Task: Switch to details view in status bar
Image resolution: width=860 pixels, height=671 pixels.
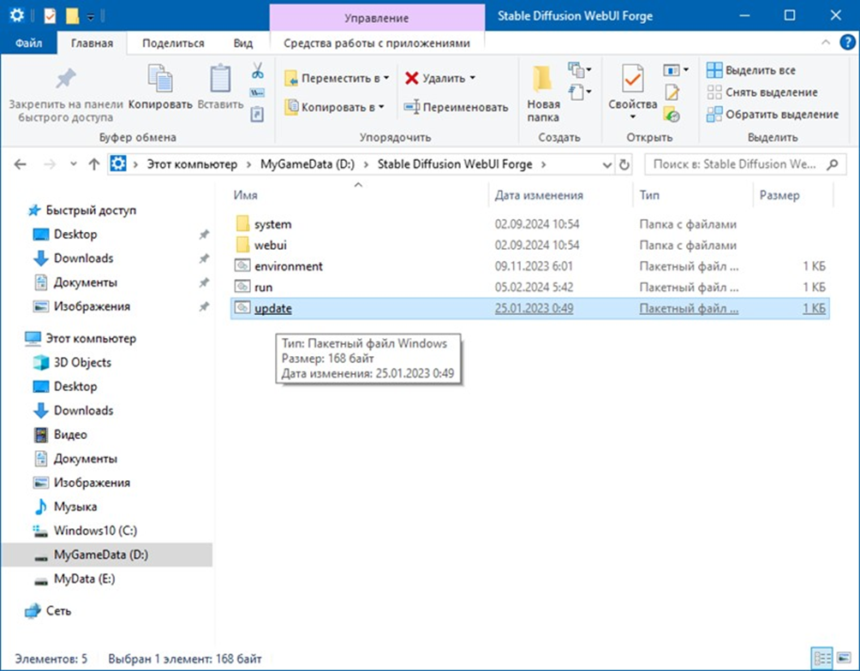Action: coord(822,658)
